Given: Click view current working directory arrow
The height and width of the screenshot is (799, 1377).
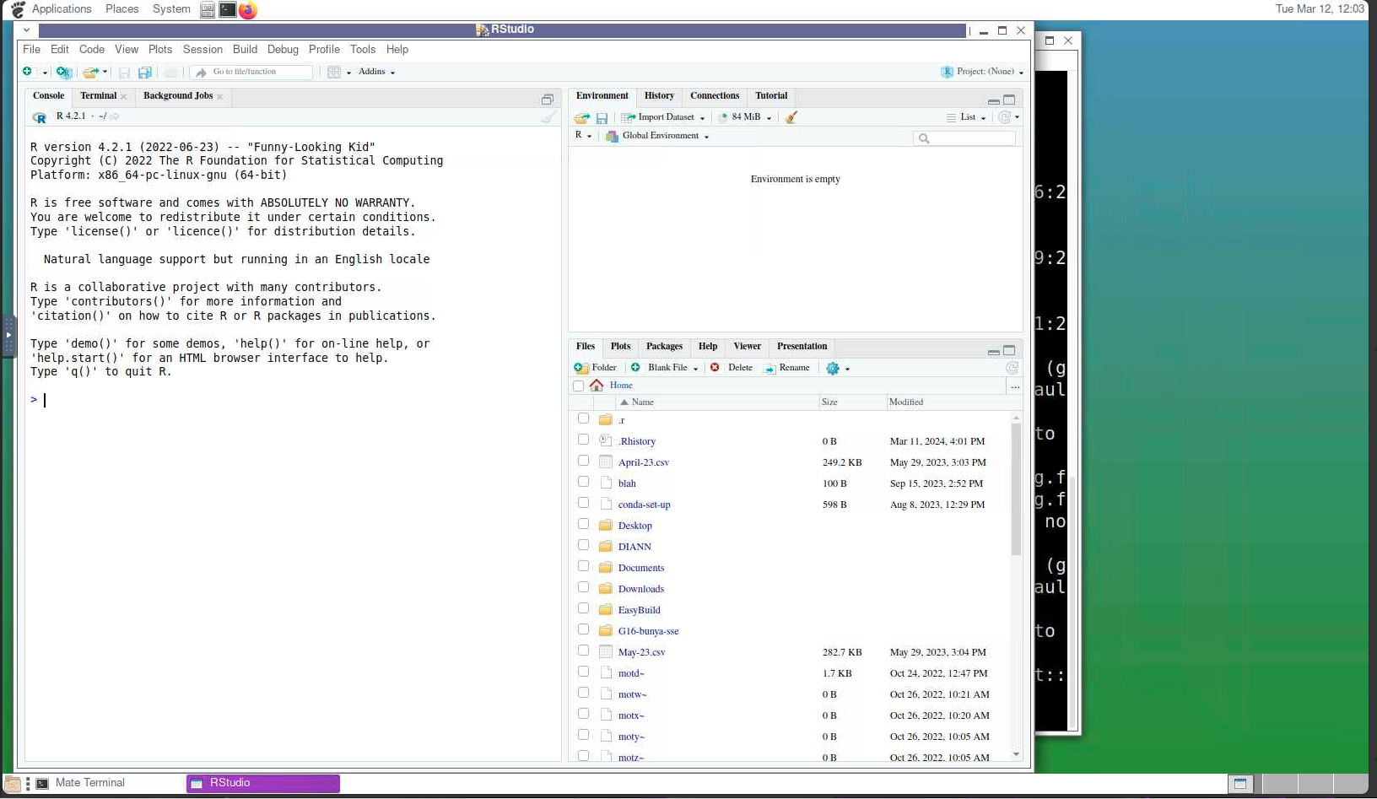Looking at the screenshot, I should click(x=115, y=116).
